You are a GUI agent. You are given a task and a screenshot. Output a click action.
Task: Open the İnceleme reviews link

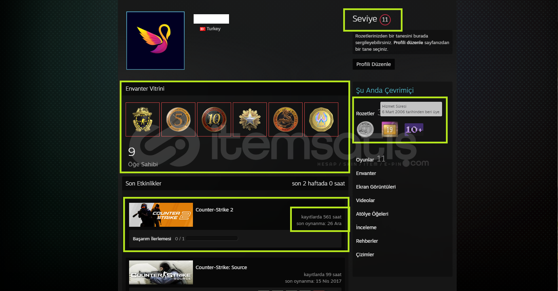[366, 227]
